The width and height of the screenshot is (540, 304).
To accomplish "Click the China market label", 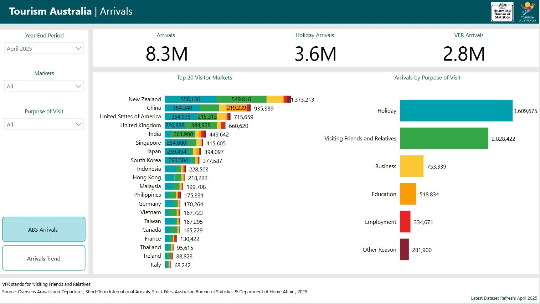I will pyautogui.click(x=154, y=108).
